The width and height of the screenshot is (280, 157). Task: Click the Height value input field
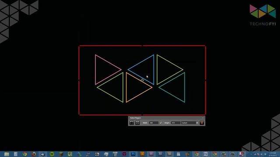pyautogui.click(x=175, y=123)
